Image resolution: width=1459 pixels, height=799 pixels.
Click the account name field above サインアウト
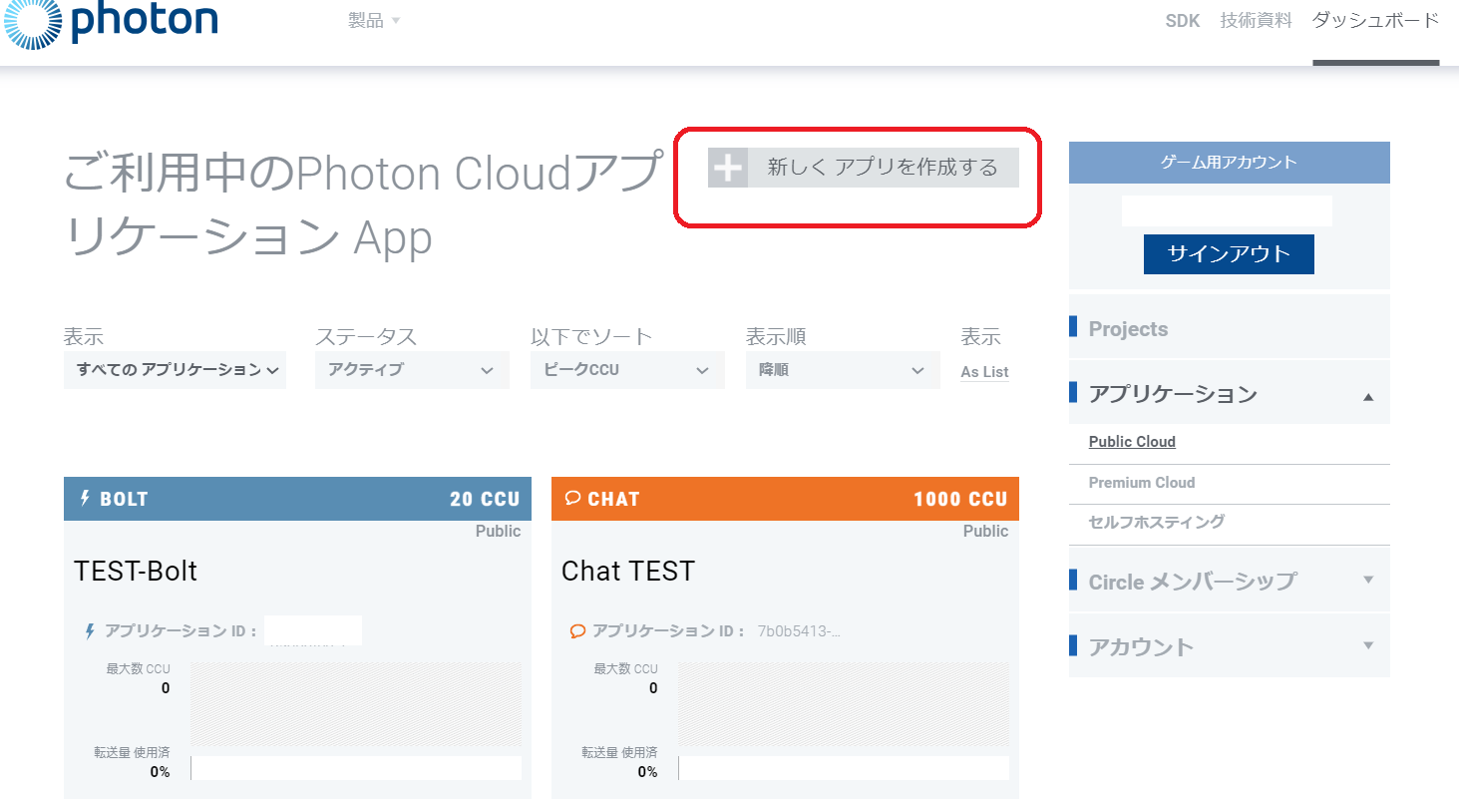click(x=1227, y=210)
